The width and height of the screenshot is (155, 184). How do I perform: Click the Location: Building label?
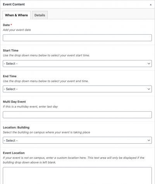pos(16,127)
